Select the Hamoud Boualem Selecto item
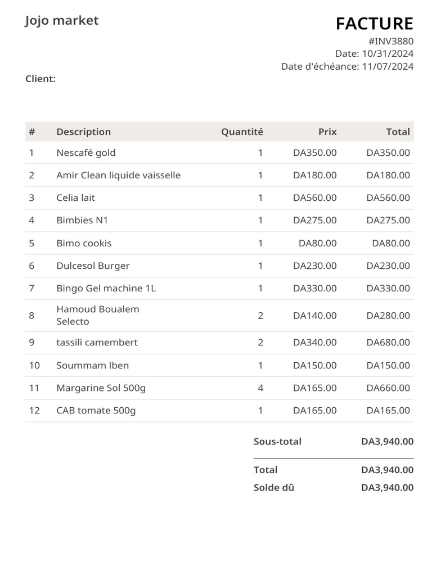Screen dimensions: 432x576 tap(98, 315)
